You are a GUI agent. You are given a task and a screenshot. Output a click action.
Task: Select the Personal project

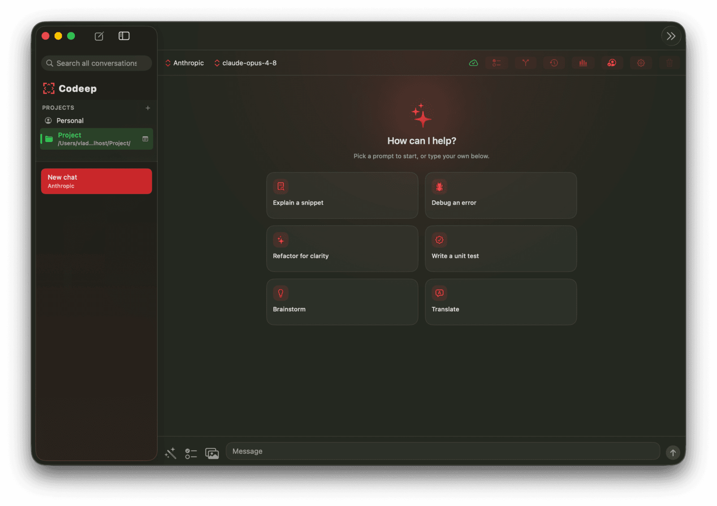[x=96, y=121]
